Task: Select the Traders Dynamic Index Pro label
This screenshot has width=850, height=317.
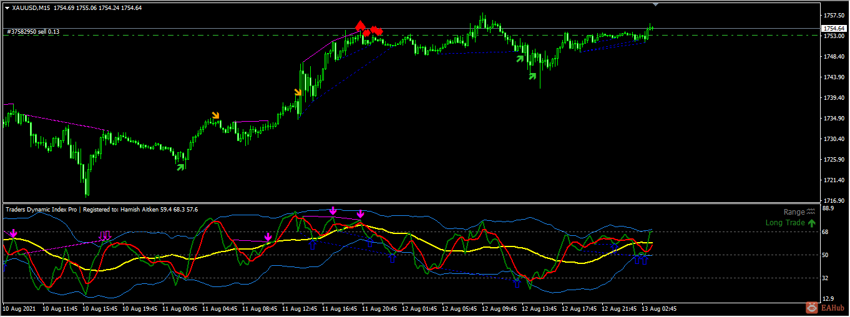Action: 42,210
